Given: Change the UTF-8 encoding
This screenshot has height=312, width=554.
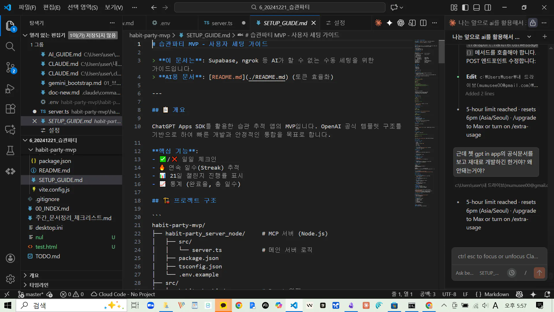Looking at the screenshot, I should tap(449, 294).
